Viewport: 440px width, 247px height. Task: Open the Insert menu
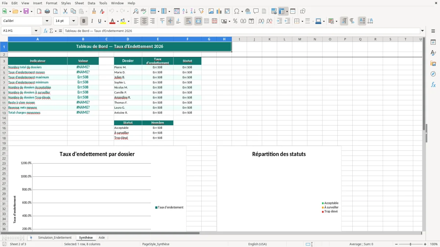click(x=37, y=3)
